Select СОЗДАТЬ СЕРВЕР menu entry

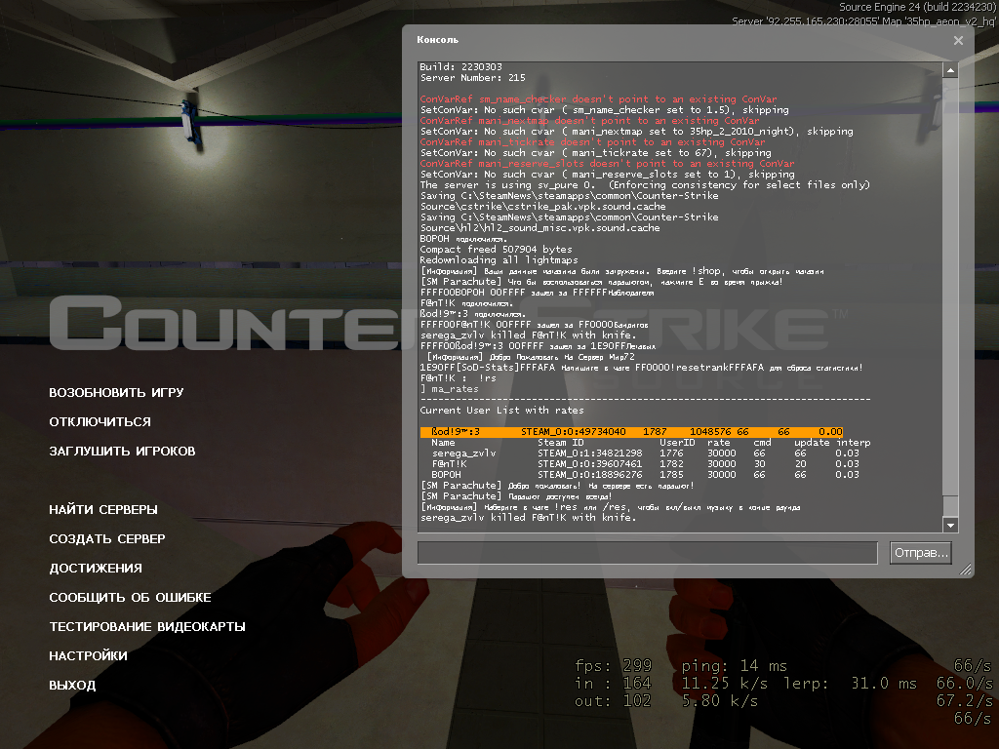(107, 538)
